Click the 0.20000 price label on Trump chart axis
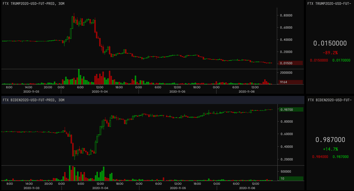This screenshot has height=191, width=354. (286, 52)
